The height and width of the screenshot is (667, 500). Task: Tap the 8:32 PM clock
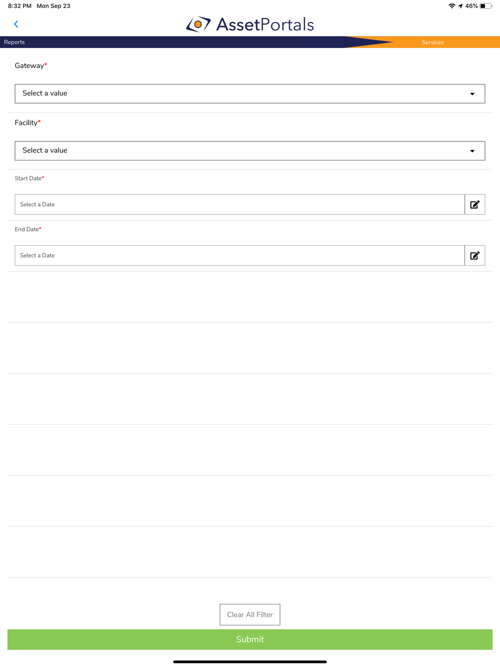click(x=19, y=6)
